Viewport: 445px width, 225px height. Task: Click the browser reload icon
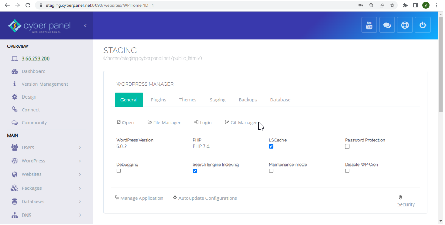(x=28, y=5)
